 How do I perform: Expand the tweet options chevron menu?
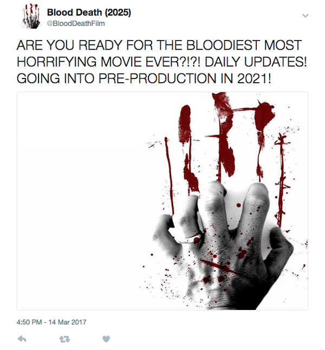(x=305, y=16)
